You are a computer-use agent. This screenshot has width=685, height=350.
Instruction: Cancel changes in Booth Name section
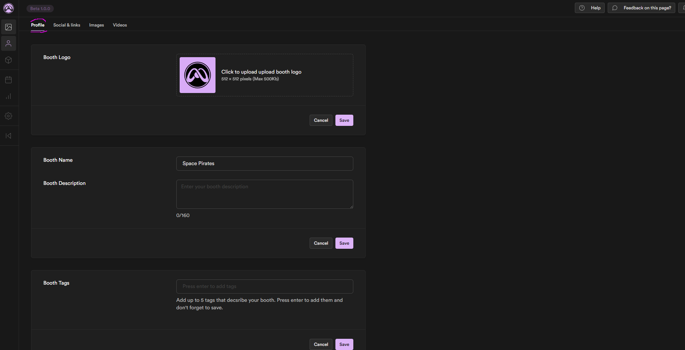tap(321, 243)
